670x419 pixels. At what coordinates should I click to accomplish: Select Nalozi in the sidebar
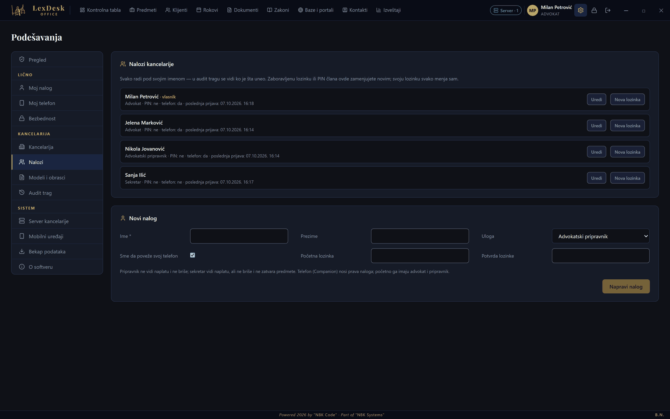point(57,162)
